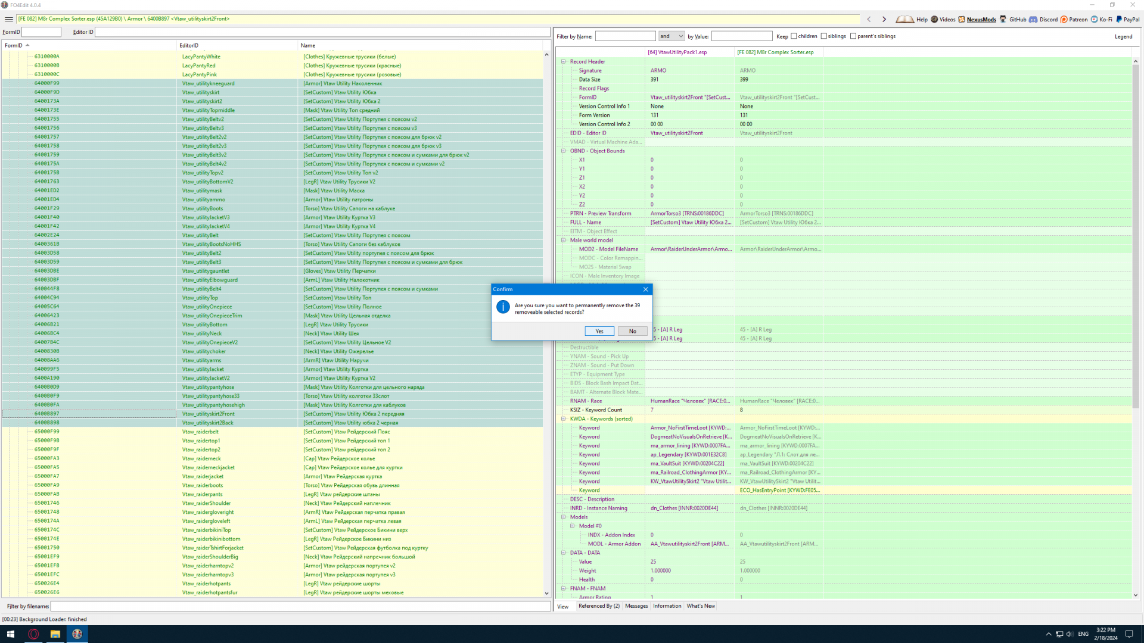Viewport: 1144px width, 643px height.
Task: Open the PayPal donation icon
Action: [x=1120, y=19]
